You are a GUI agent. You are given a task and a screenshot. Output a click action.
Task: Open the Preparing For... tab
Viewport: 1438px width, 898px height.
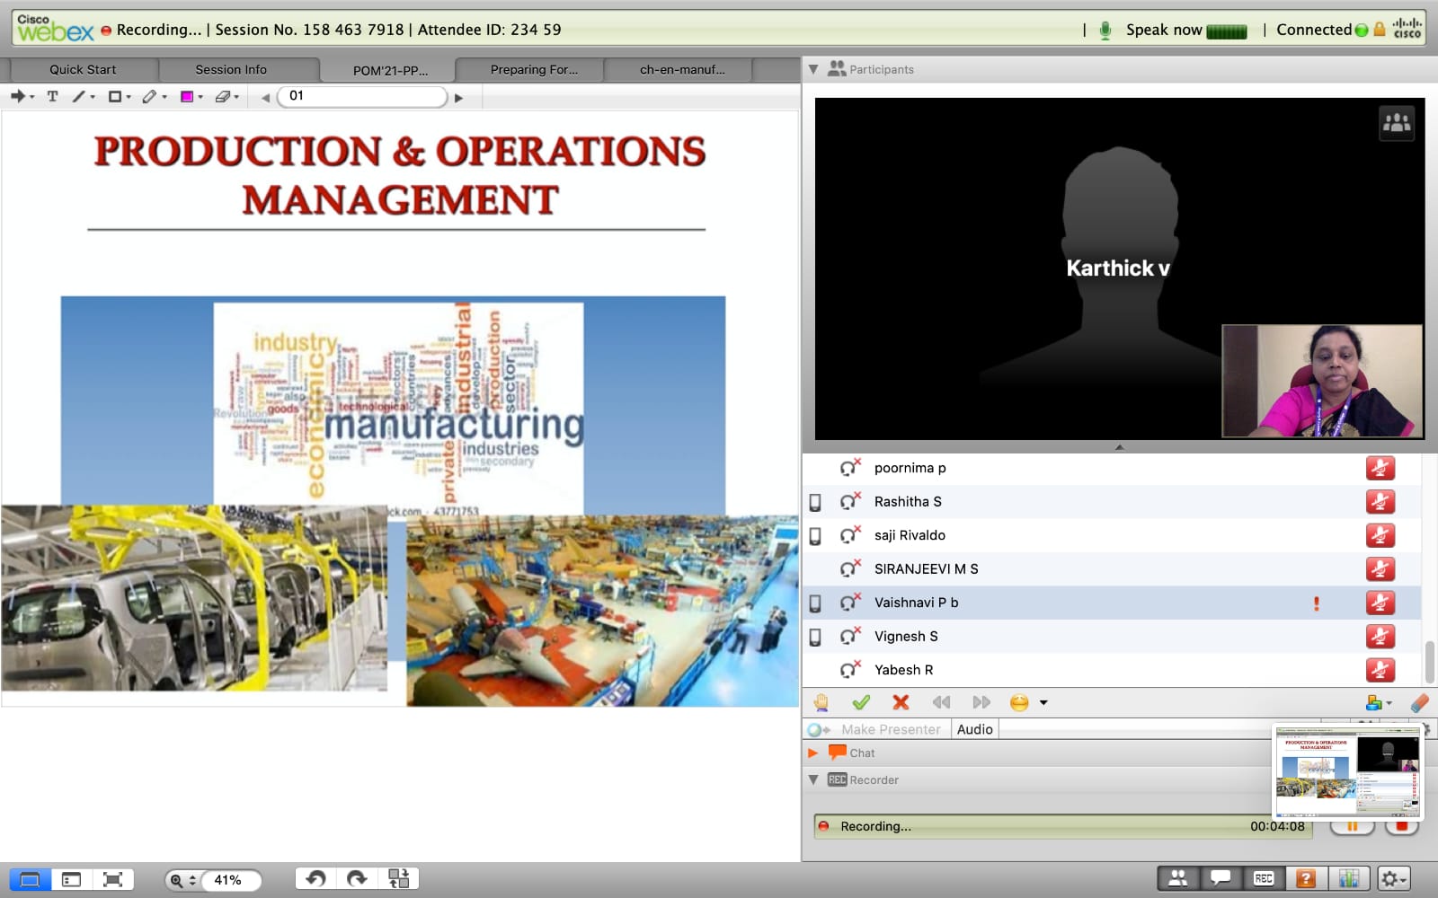click(534, 70)
